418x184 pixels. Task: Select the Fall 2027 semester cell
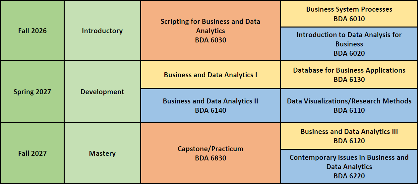32,153
